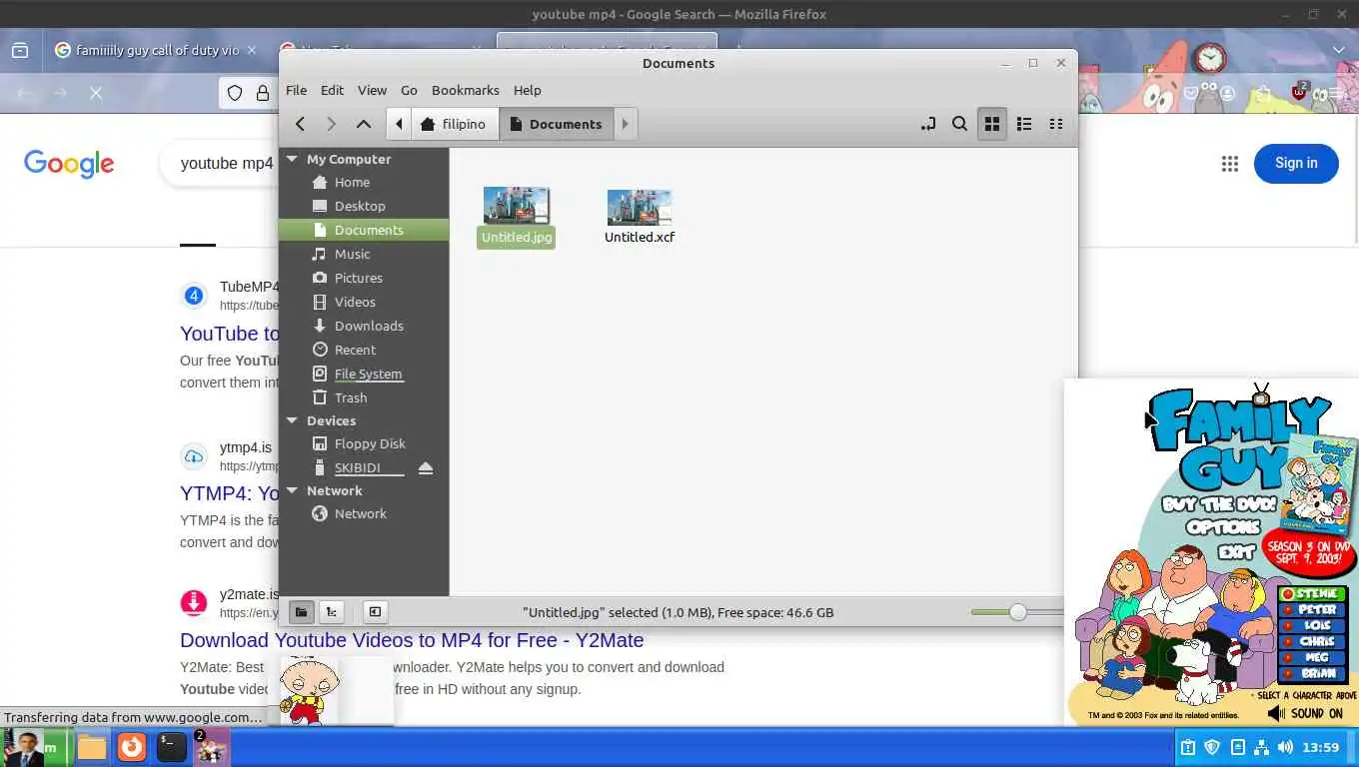Collapse the Network section header

(x=293, y=490)
